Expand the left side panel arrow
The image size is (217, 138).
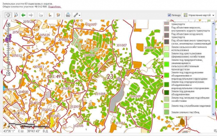[x=2, y=72]
